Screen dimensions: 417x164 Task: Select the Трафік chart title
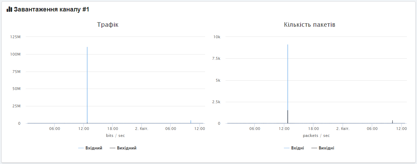pos(108,25)
